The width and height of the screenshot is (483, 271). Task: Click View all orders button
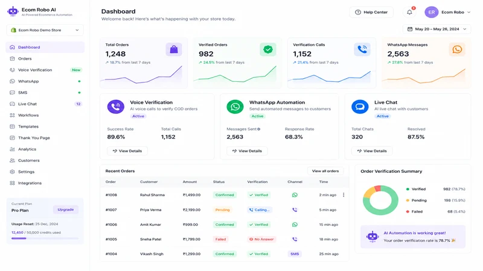(325, 171)
